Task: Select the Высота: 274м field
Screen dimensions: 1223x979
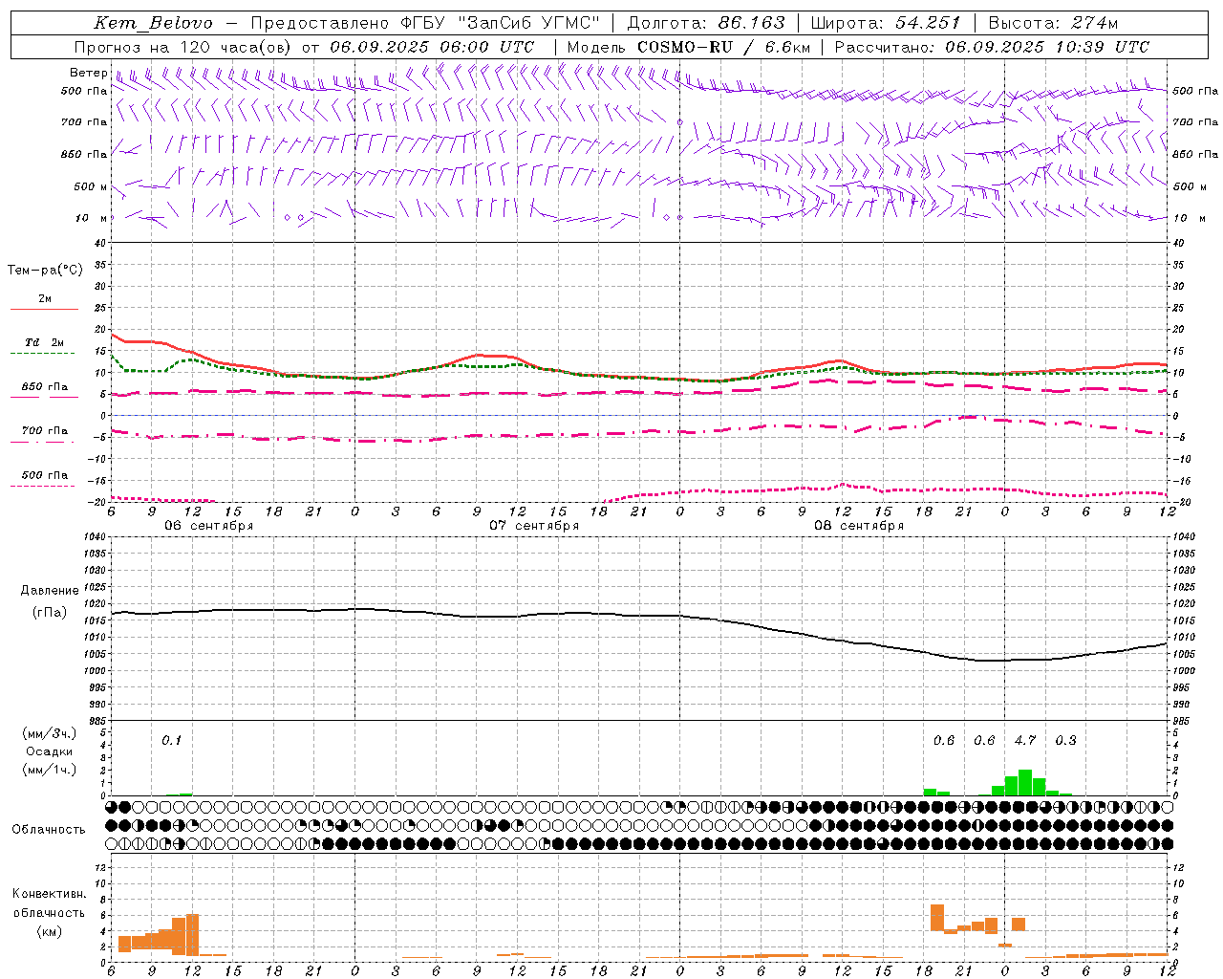Action: pyautogui.click(x=1053, y=23)
